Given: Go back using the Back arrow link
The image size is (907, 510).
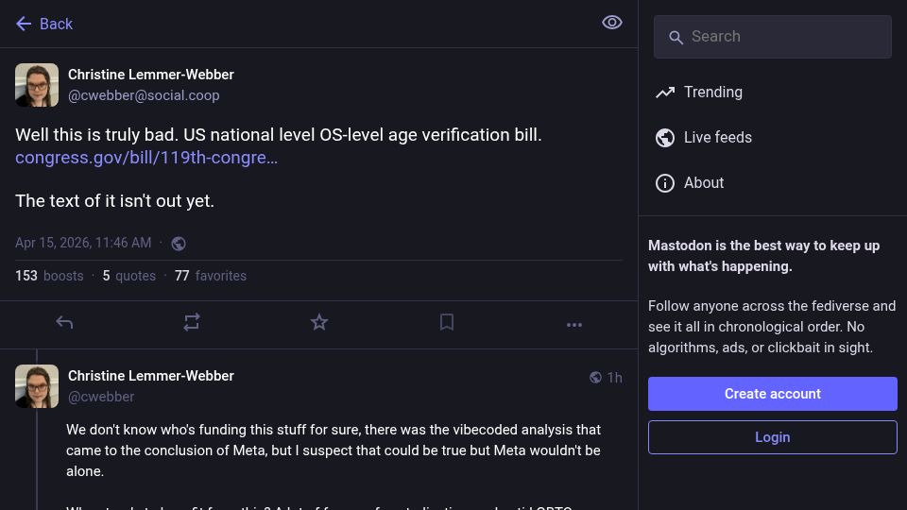Looking at the screenshot, I should [x=44, y=24].
